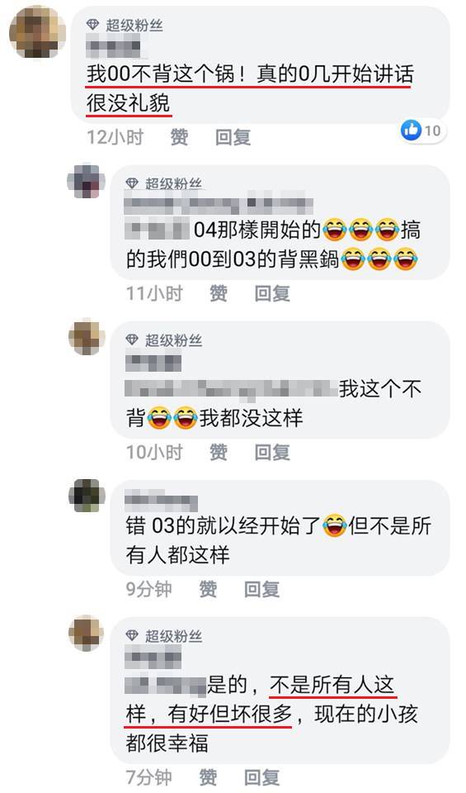This screenshot has width=466, height=793.
Task: Open avatar of the 9分钟 commenter
Action: (x=87, y=496)
